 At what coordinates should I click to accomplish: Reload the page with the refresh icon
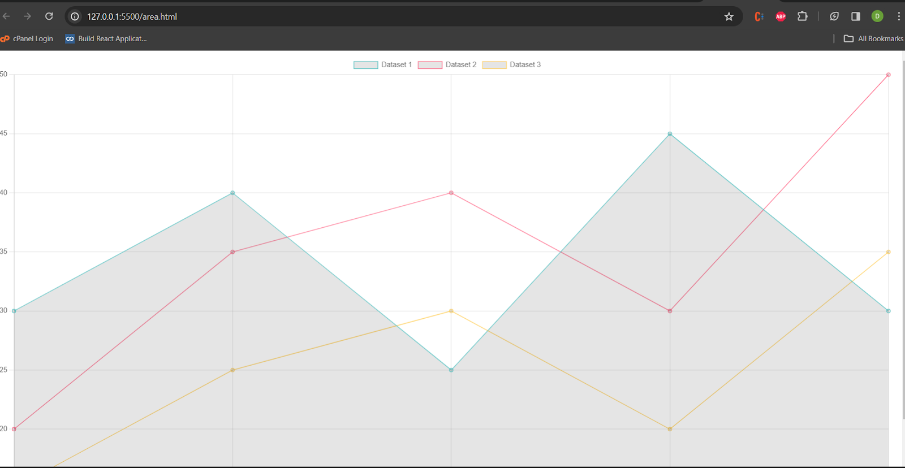pyautogui.click(x=49, y=16)
